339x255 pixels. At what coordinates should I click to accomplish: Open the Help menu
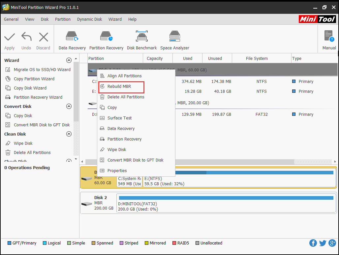point(132,19)
